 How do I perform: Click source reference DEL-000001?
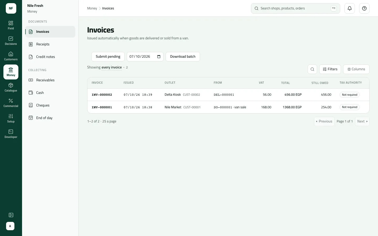point(224,95)
